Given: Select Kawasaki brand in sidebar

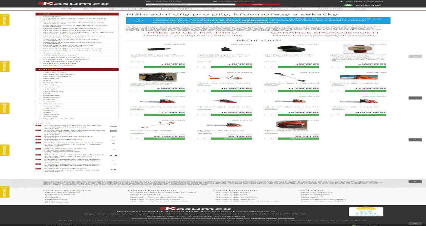Looking at the screenshot, I should click(52, 98).
